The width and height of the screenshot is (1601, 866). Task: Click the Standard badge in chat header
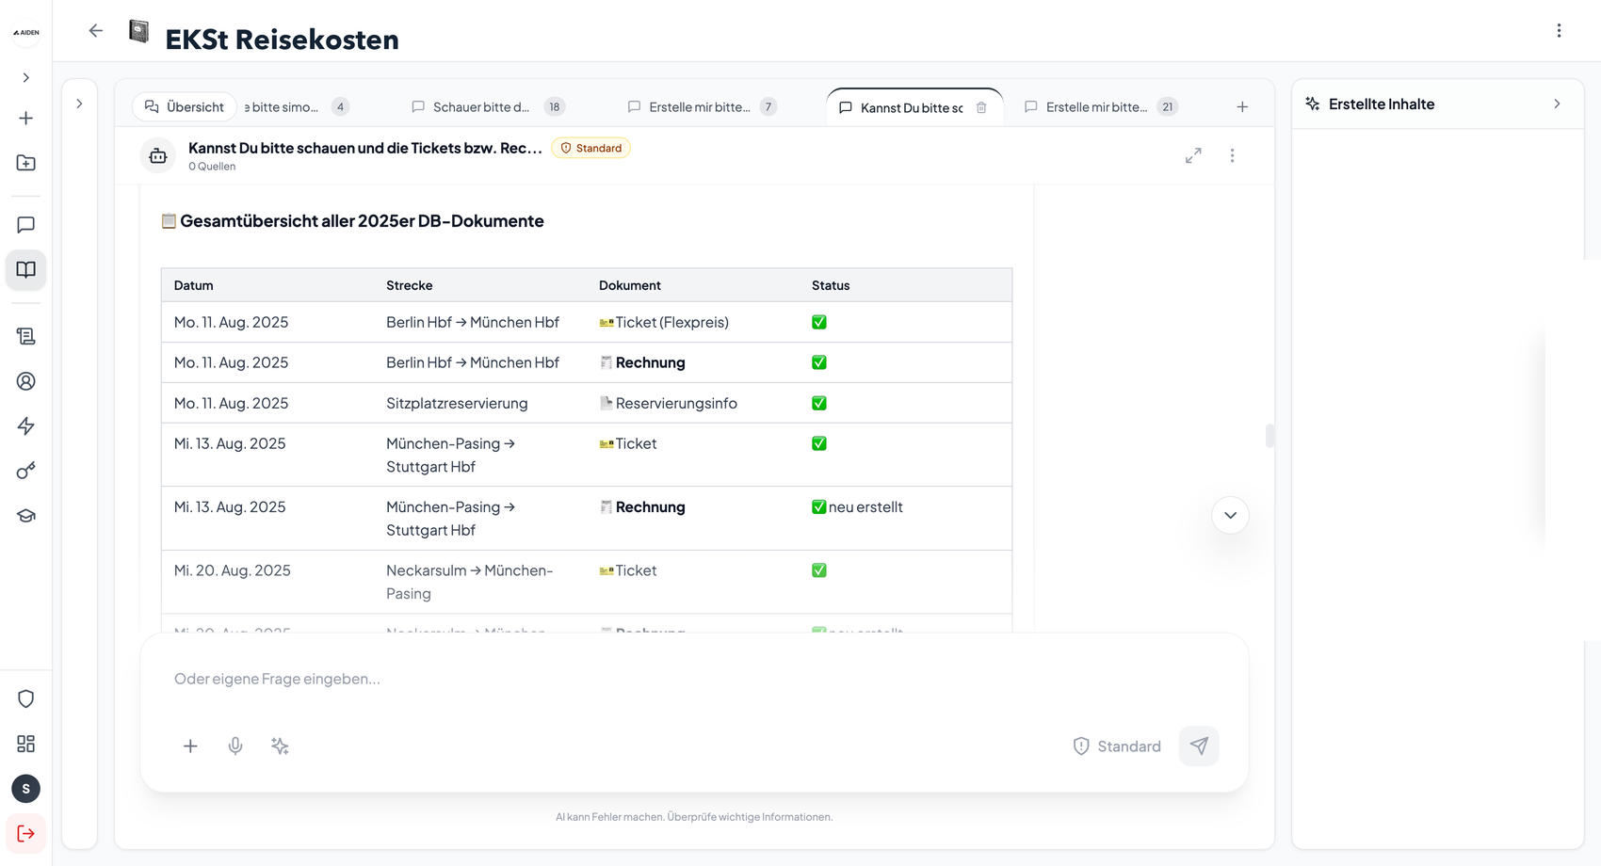click(590, 148)
